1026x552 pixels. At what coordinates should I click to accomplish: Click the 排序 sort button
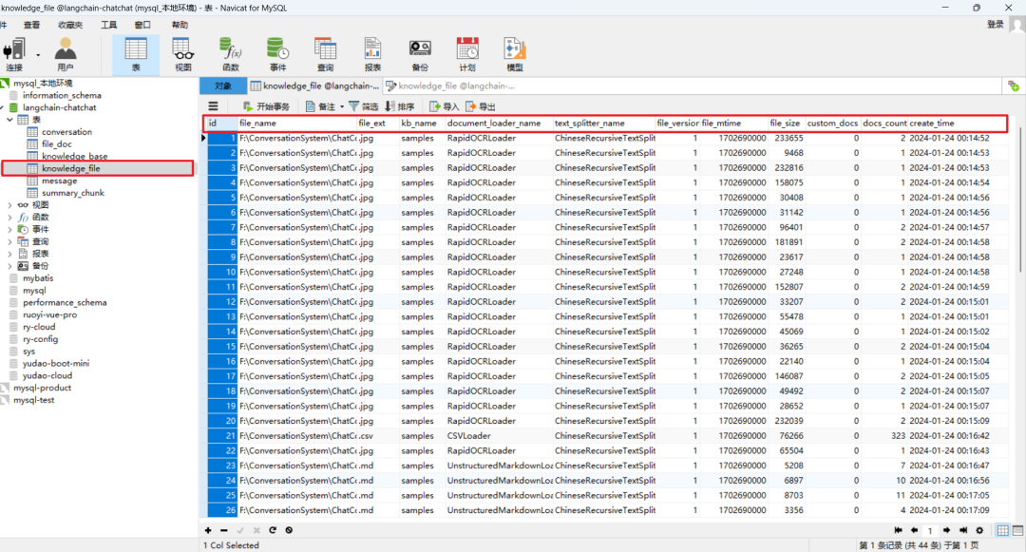point(400,106)
